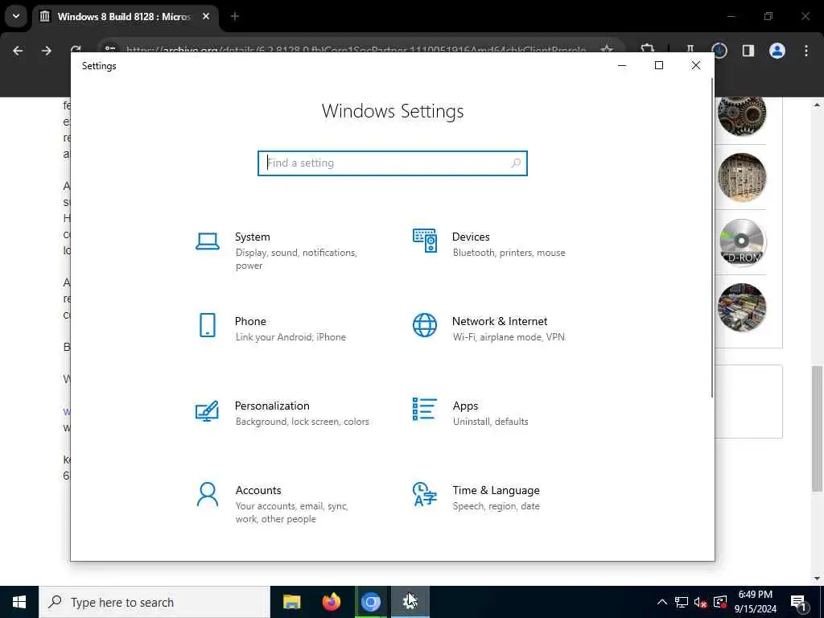
Task: Open the Chrome profile avatar
Action: click(x=777, y=51)
